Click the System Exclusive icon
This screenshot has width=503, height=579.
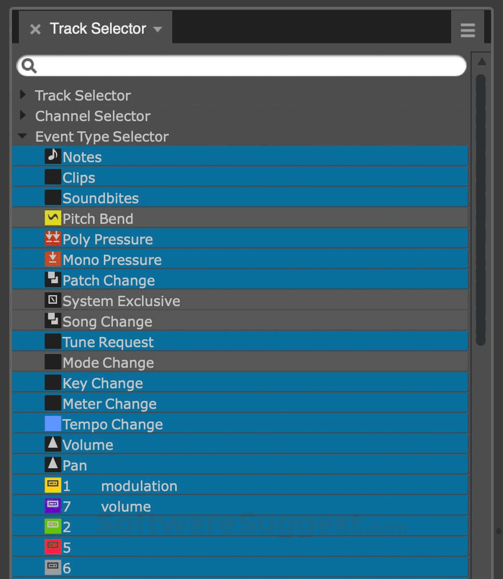pyautogui.click(x=52, y=300)
